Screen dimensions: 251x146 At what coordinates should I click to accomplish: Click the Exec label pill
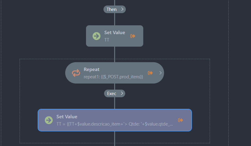pyautogui.click(x=111, y=93)
